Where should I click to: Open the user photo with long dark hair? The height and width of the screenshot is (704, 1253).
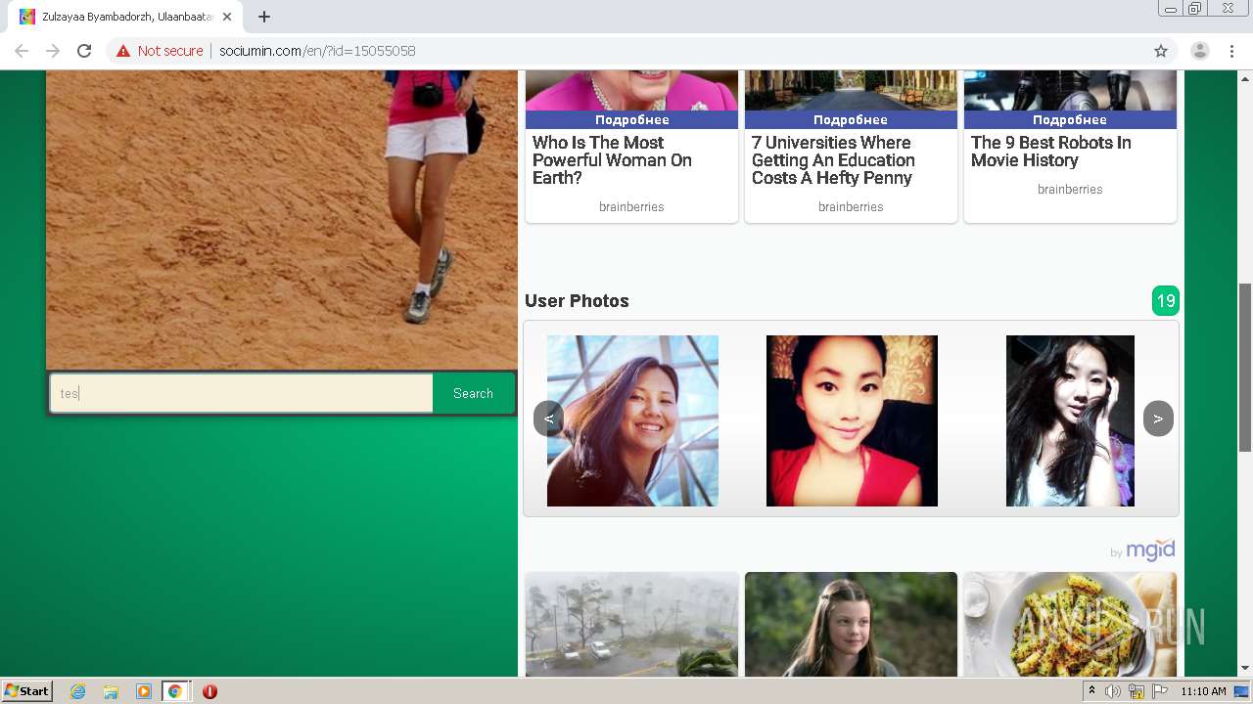click(x=1070, y=420)
